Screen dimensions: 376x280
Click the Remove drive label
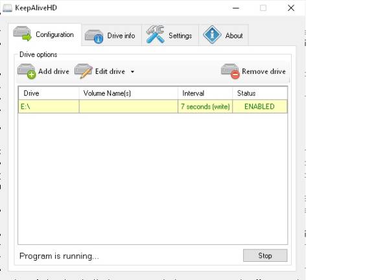[x=264, y=71]
